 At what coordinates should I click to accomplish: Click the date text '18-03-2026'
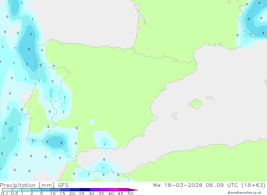pos(183,185)
